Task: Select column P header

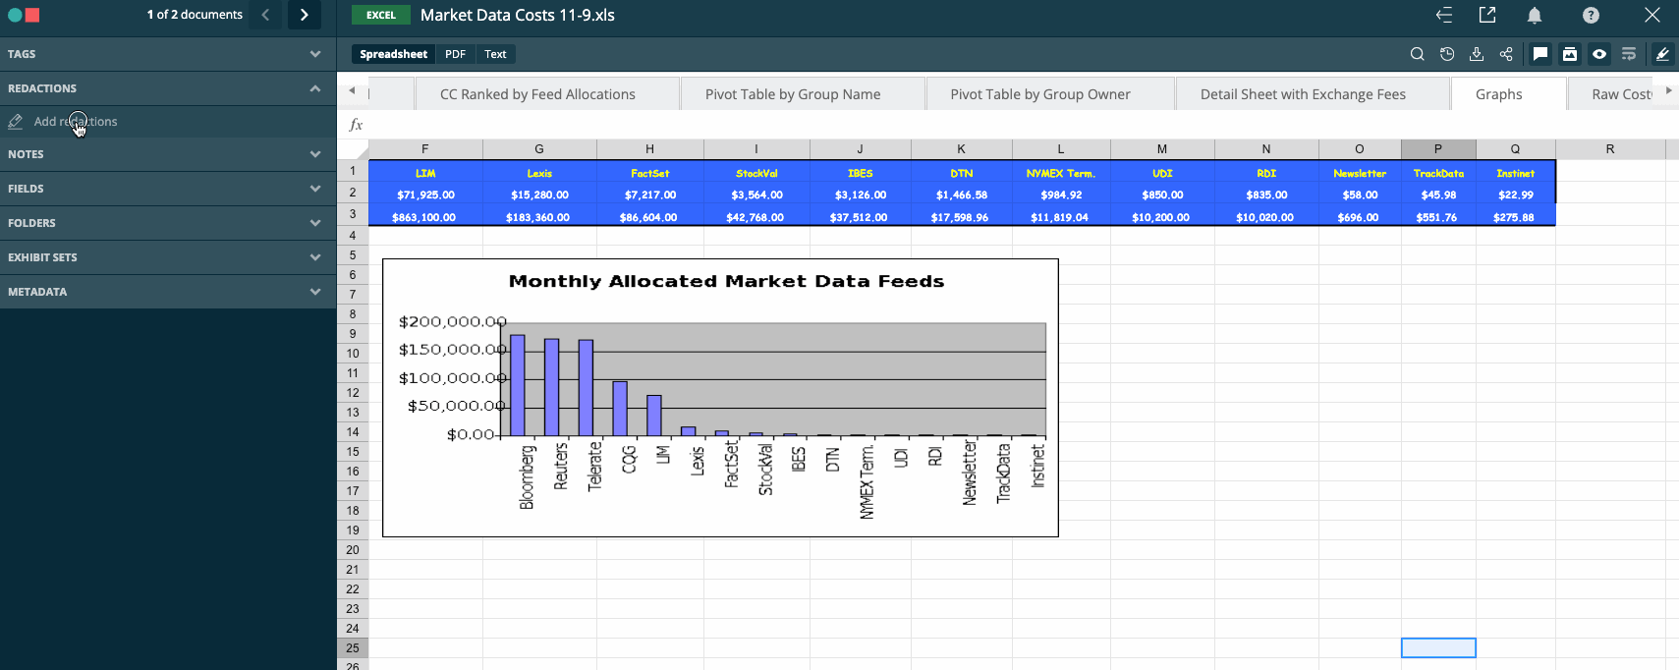Action: click(1438, 149)
